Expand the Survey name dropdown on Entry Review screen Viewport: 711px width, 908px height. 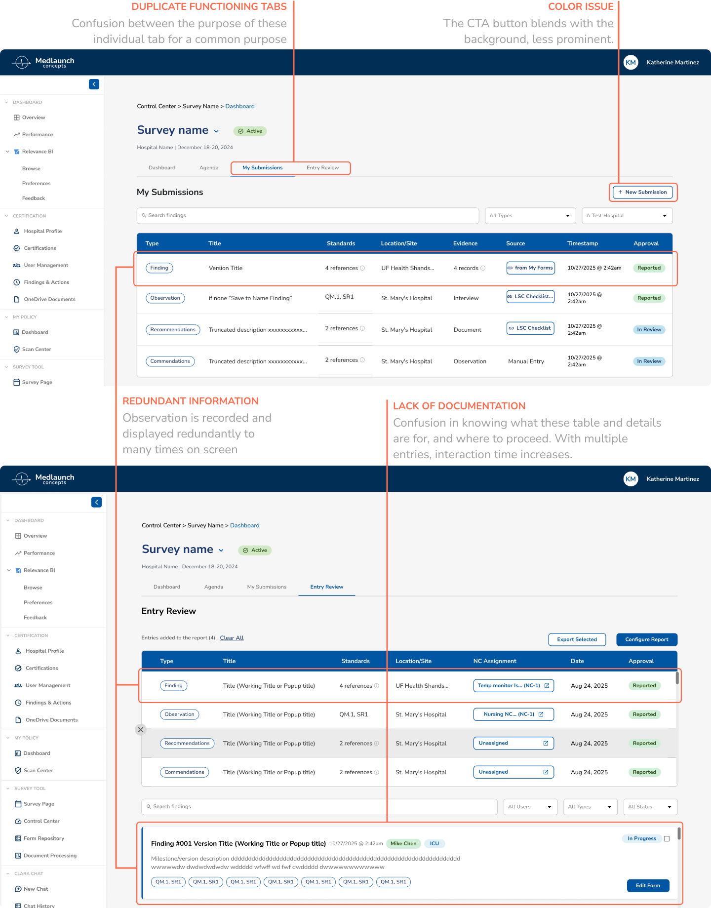221,550
